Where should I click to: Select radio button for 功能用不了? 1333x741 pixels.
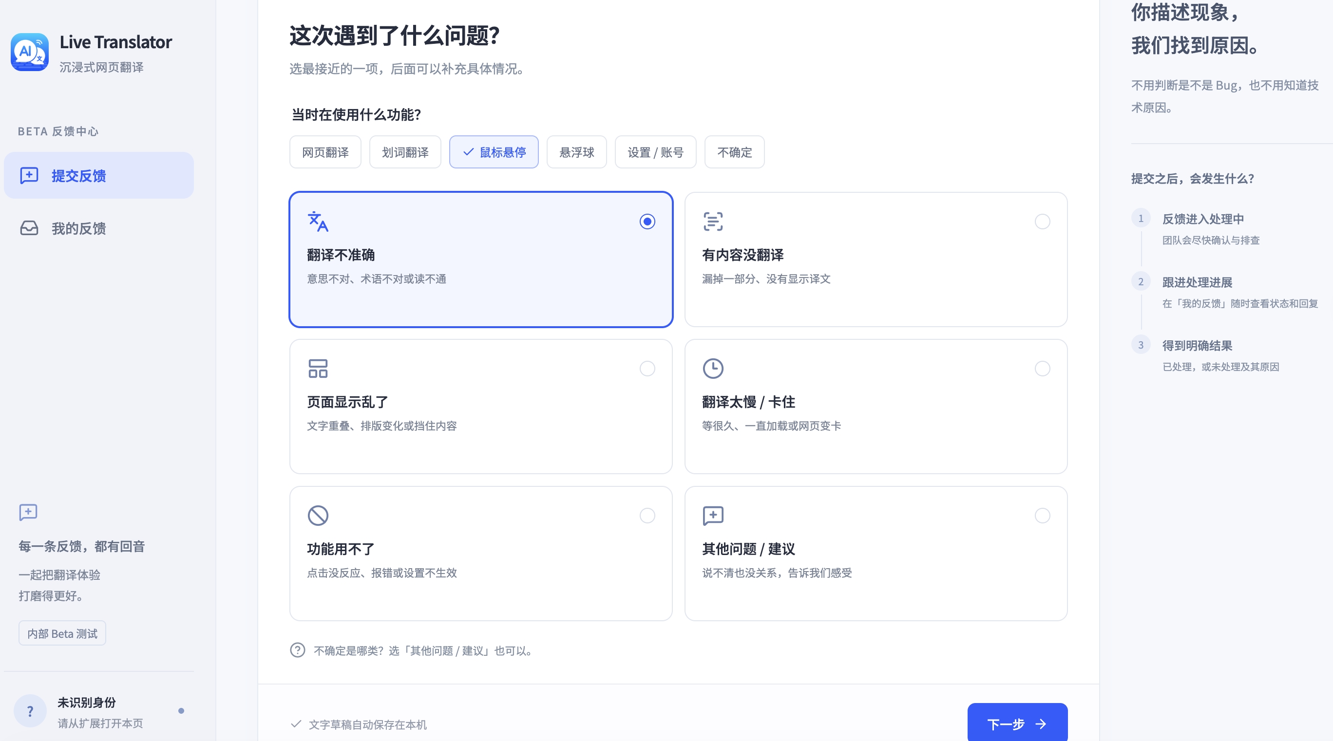click(647, 516)
